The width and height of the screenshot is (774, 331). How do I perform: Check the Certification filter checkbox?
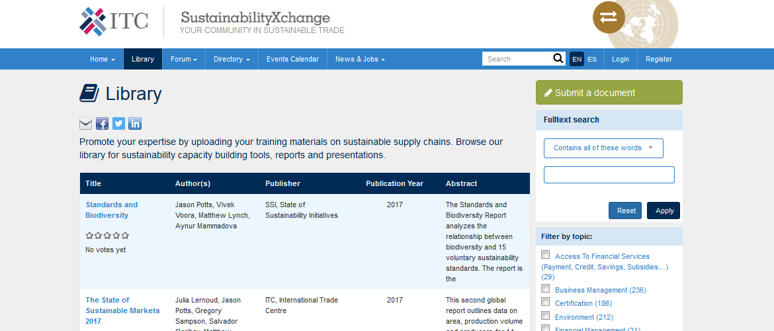(546, 302)
